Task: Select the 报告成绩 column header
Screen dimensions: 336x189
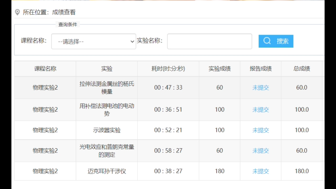Action: click(261, 68)
